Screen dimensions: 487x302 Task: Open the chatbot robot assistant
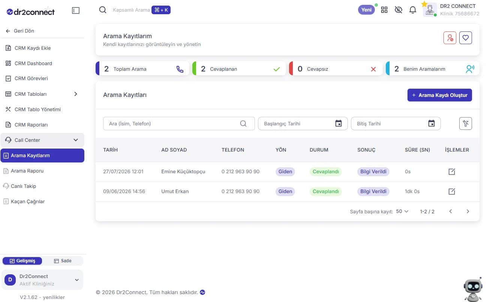pos(473,290)
